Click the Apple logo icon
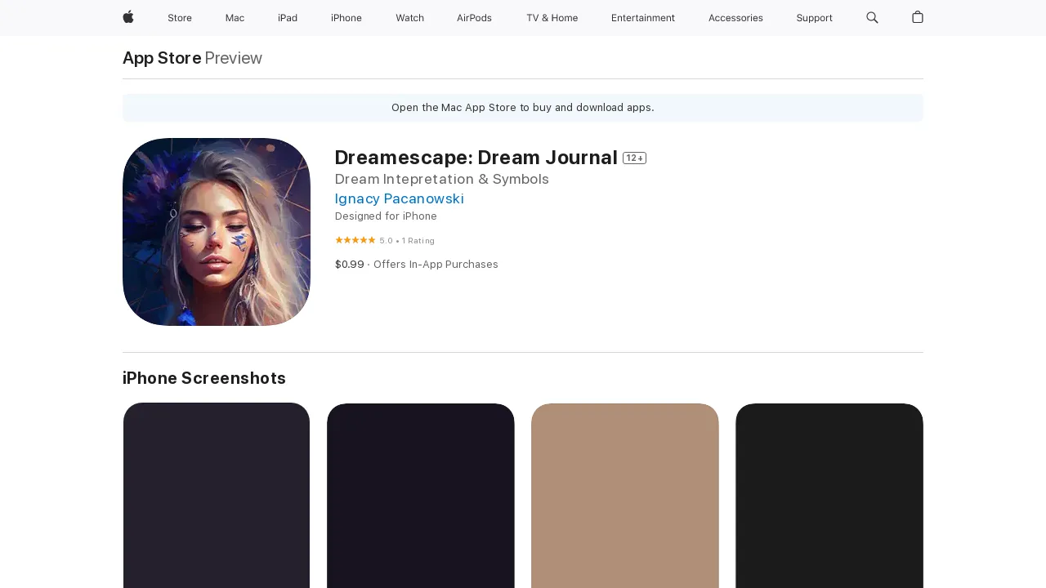 tap(128, 17)
